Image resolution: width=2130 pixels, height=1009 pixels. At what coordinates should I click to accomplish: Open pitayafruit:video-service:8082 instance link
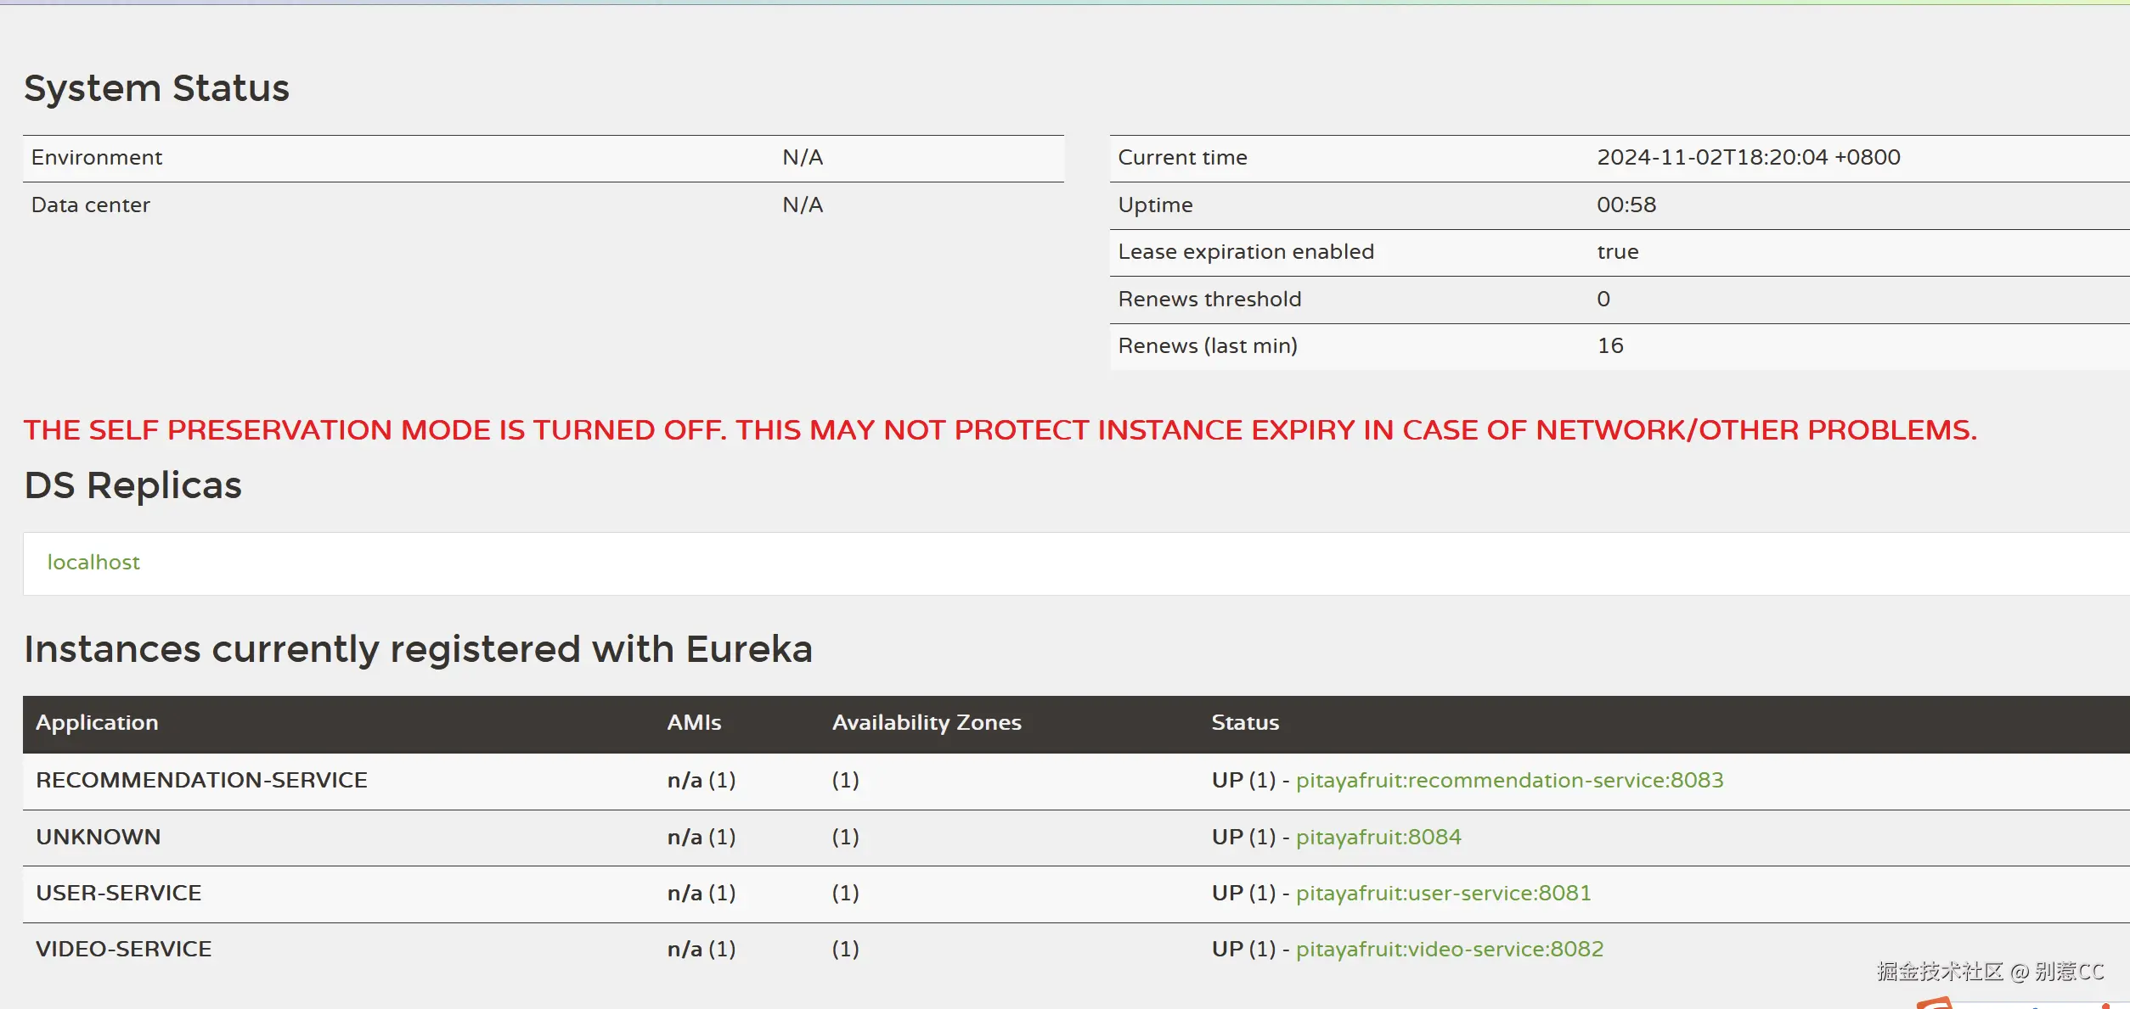point(1449,950)
